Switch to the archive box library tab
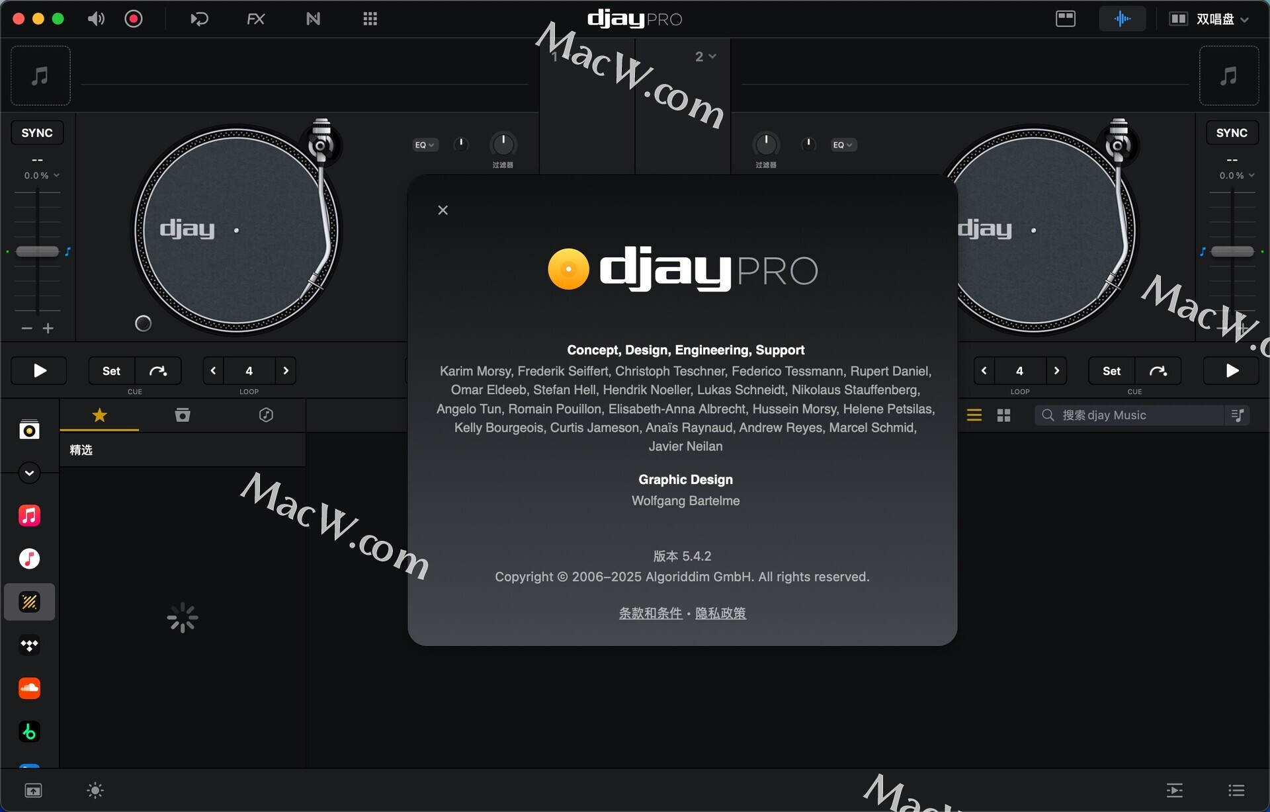1270x812 pixels. (183, 415)
